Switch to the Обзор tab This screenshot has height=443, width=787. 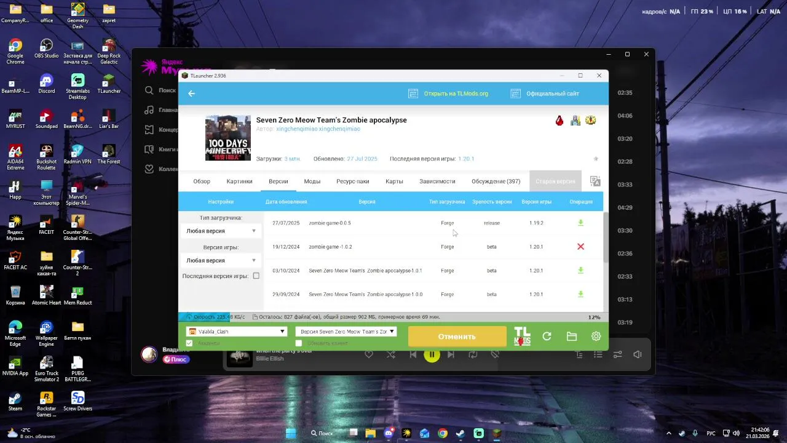[x=202, y=182]
